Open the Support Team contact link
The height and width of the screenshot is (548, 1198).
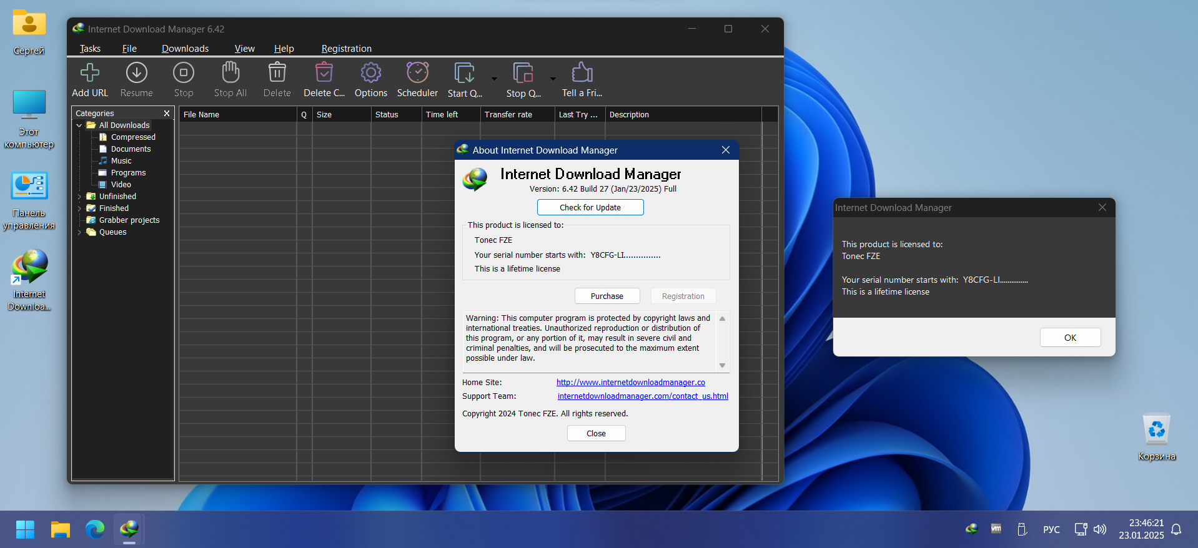pyautogui.click(x=643, y=396)
